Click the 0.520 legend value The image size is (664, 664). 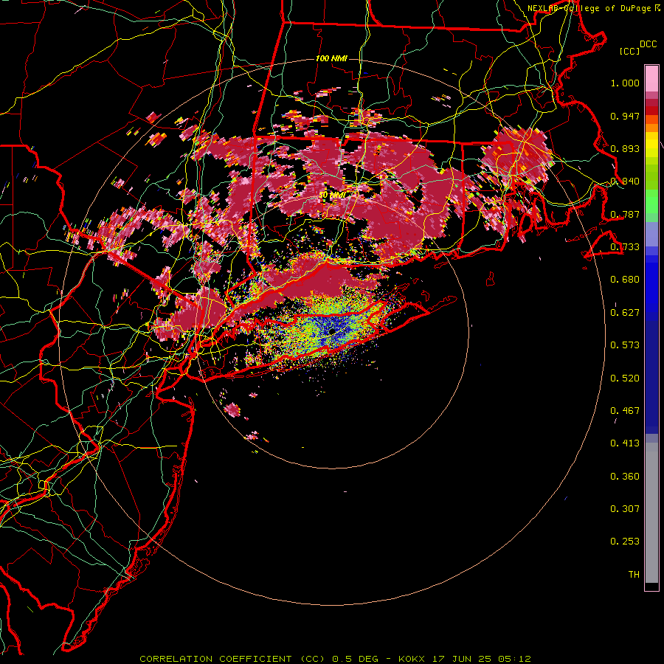tap(625, 378)
